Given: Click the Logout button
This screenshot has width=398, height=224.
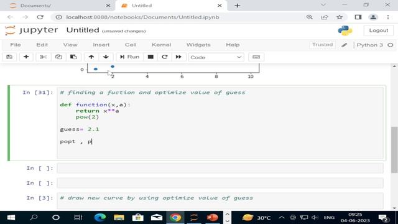Looking at the screenshot, I should tap(379, 30).
